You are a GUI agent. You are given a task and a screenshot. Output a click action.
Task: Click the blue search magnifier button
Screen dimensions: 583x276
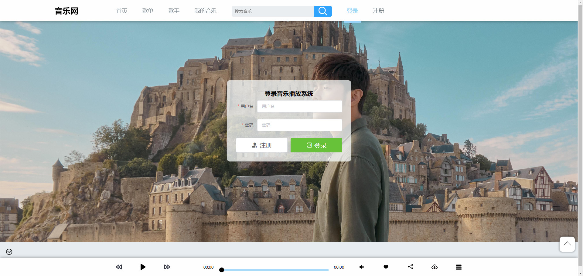322,11
